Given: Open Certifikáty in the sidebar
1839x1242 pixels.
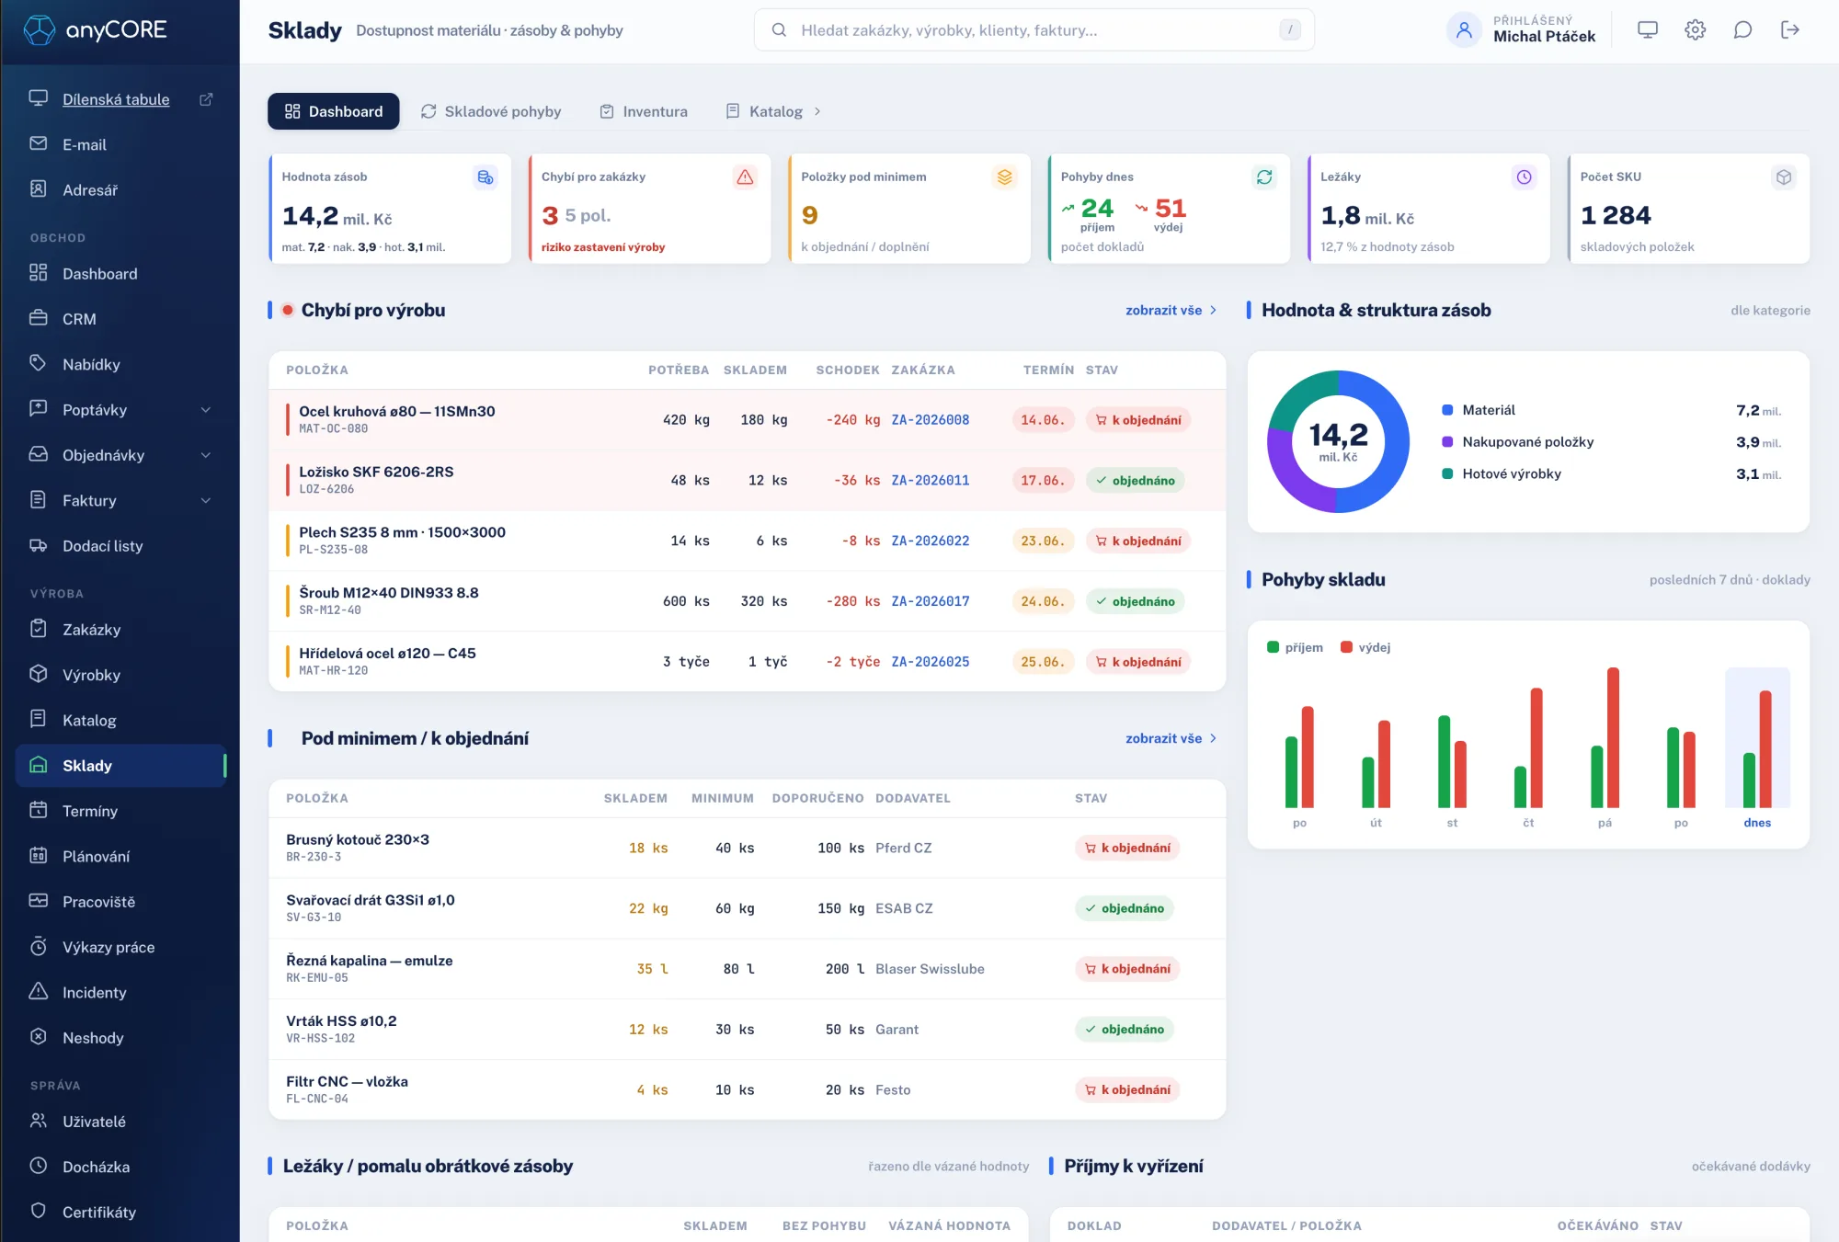Looking at the screenshot, I should point(120,1212).
